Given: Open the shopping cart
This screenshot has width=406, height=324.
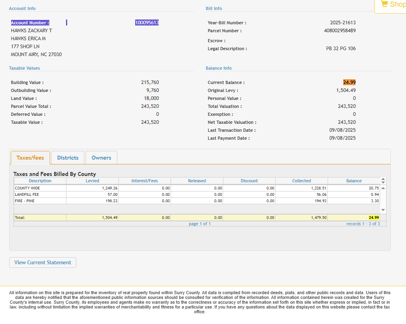Looking at the screenshot, I should click(392, 5).
